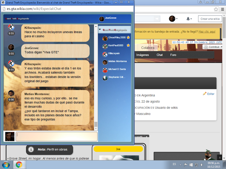Open Windows Start button
Viewport: 226px width, 169px height.
[6, 165]
